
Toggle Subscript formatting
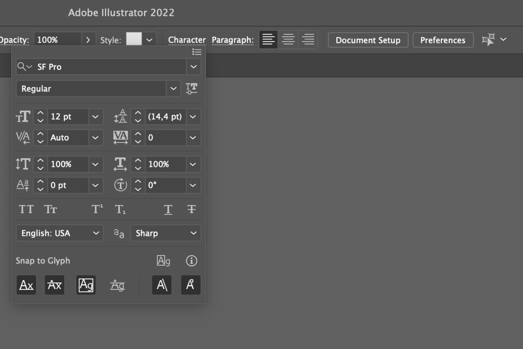[x=120, y=209]
